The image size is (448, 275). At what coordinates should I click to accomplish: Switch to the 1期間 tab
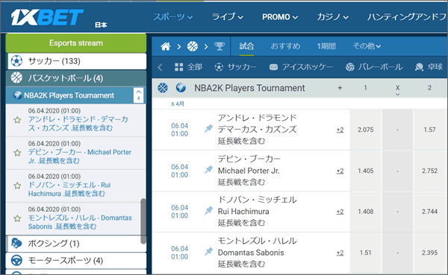click(x=326, y=46)
